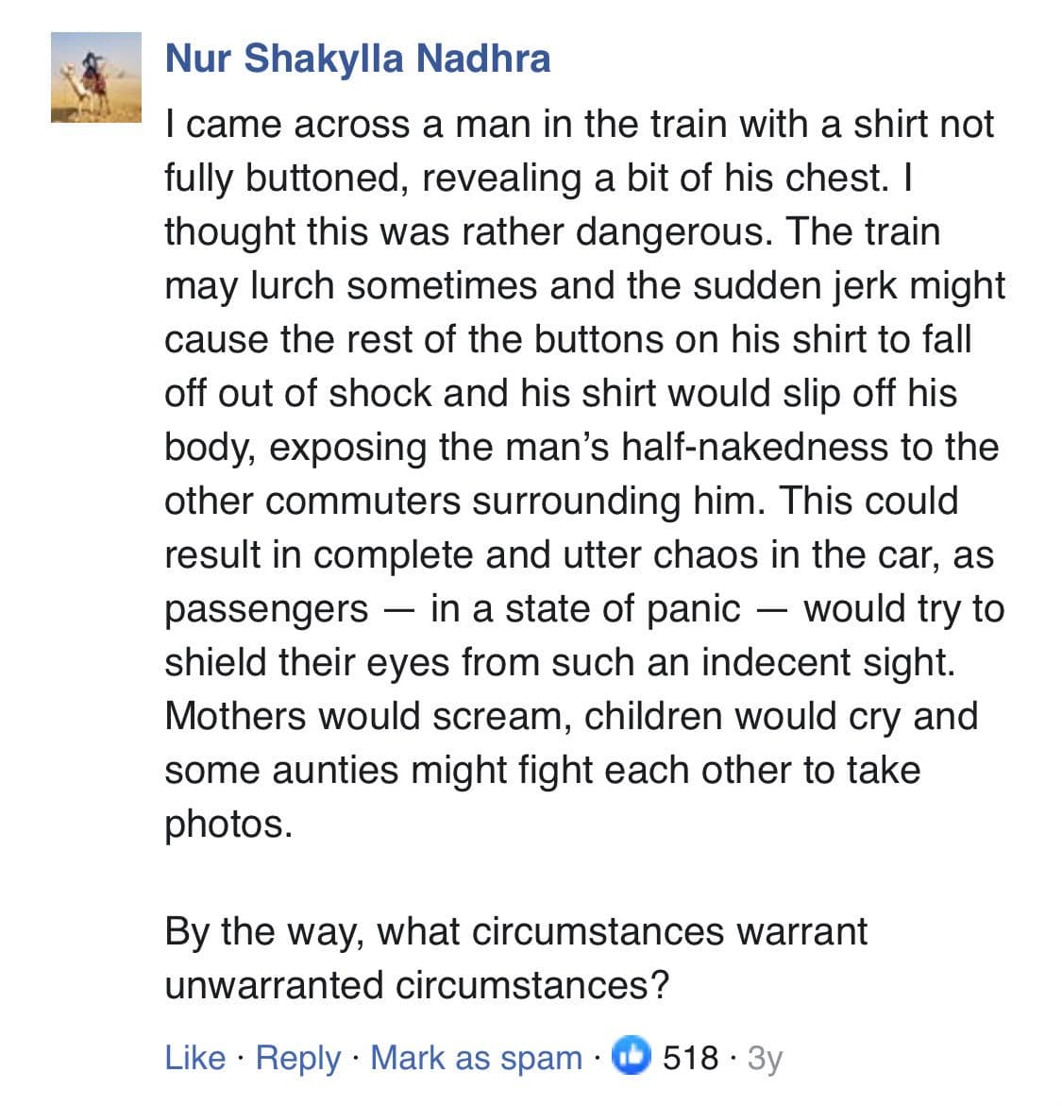Click the line starting "thought this was rather"

551,231
